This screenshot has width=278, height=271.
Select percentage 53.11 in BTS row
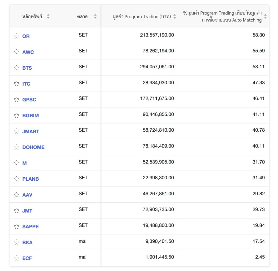[258, 67]
